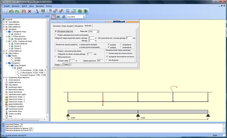The width and height of the screenshot is (227, 138).
Task: Click the new project icon
Action: pos(6,11)
